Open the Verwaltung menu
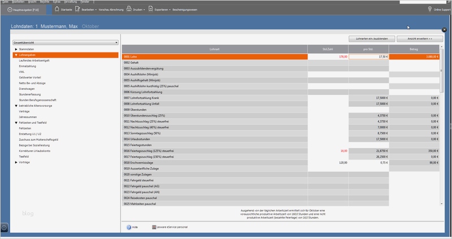Image resolution: width=452 pixels, height=239 pixels. tap(70, 2)
